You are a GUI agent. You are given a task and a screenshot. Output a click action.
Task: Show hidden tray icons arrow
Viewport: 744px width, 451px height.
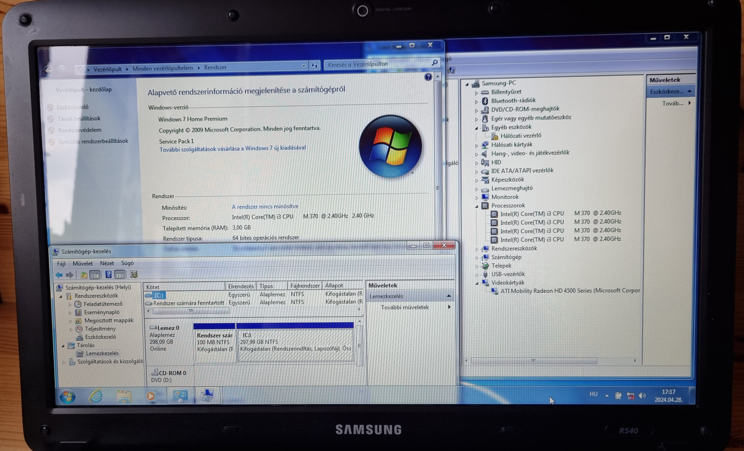[x=607, y=395]
